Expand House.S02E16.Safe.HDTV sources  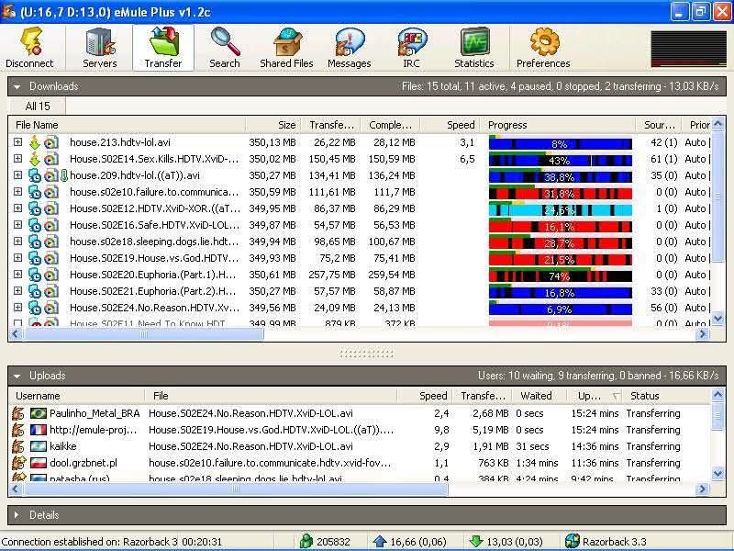point(17,224)
